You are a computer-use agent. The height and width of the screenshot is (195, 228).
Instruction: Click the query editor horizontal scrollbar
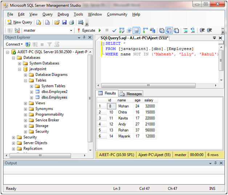pyautogui.click(x=148, y=86)
